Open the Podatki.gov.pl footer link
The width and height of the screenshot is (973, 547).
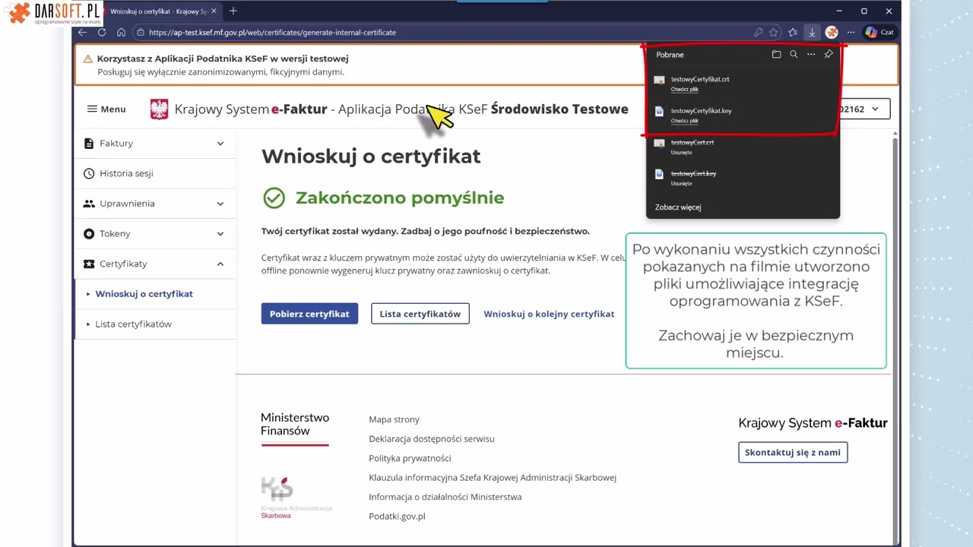pyautogui.click(x=397, y=516)
